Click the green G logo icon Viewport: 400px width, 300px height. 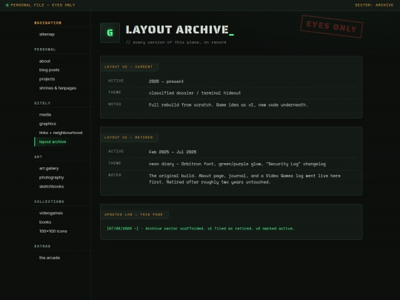click(x=110, y=33)
